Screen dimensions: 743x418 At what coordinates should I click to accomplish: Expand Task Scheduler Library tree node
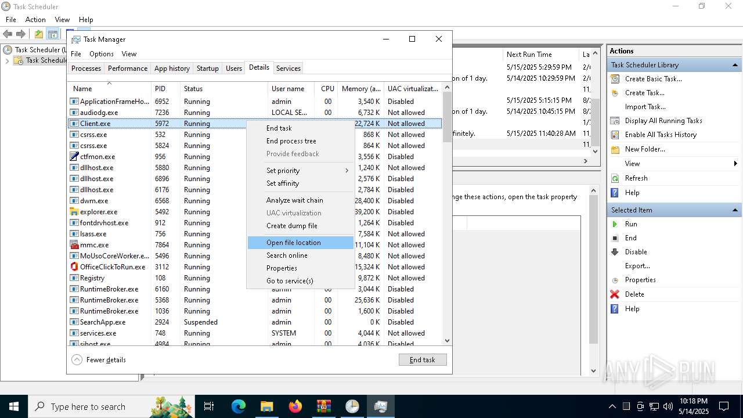7,60
